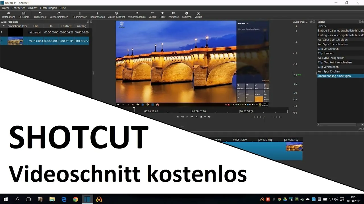Close the Wiedergabeliste panel
364x204 pixels.
[91, 22]
